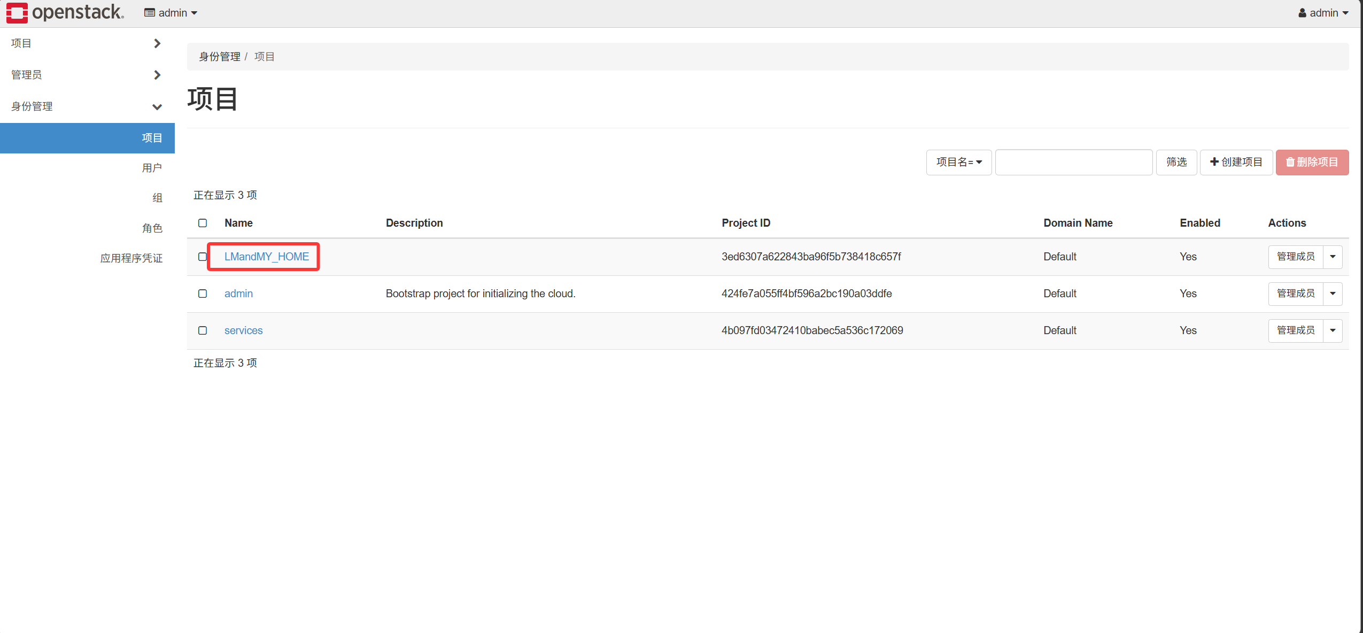Expand actions dropdown for admin project row

point(1333,294)
